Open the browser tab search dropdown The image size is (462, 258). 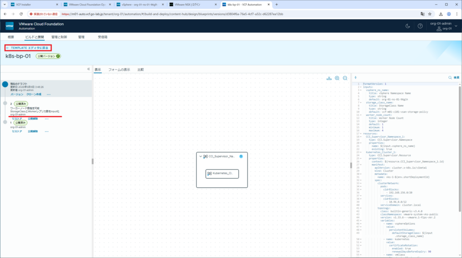[x=4, y=5]
